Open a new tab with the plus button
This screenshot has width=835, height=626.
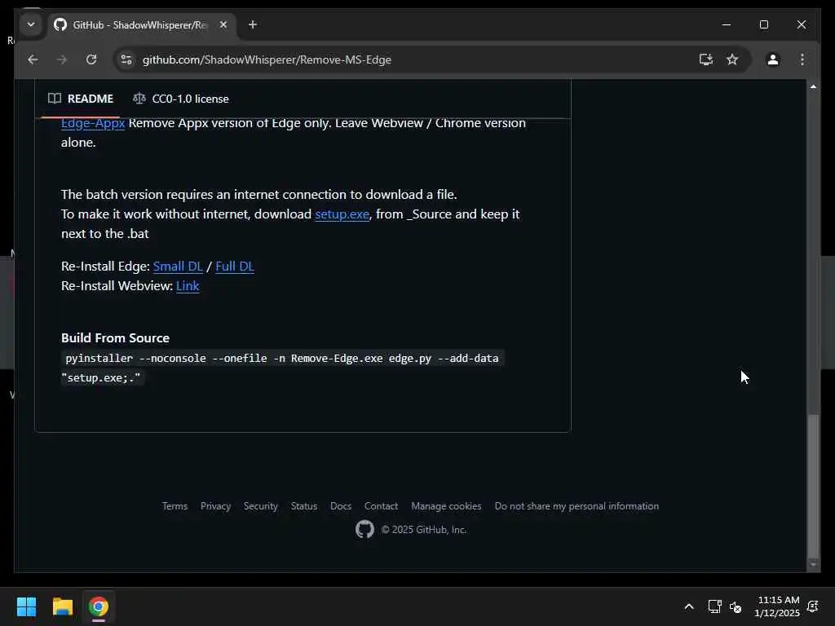click(x=253, y=24)
